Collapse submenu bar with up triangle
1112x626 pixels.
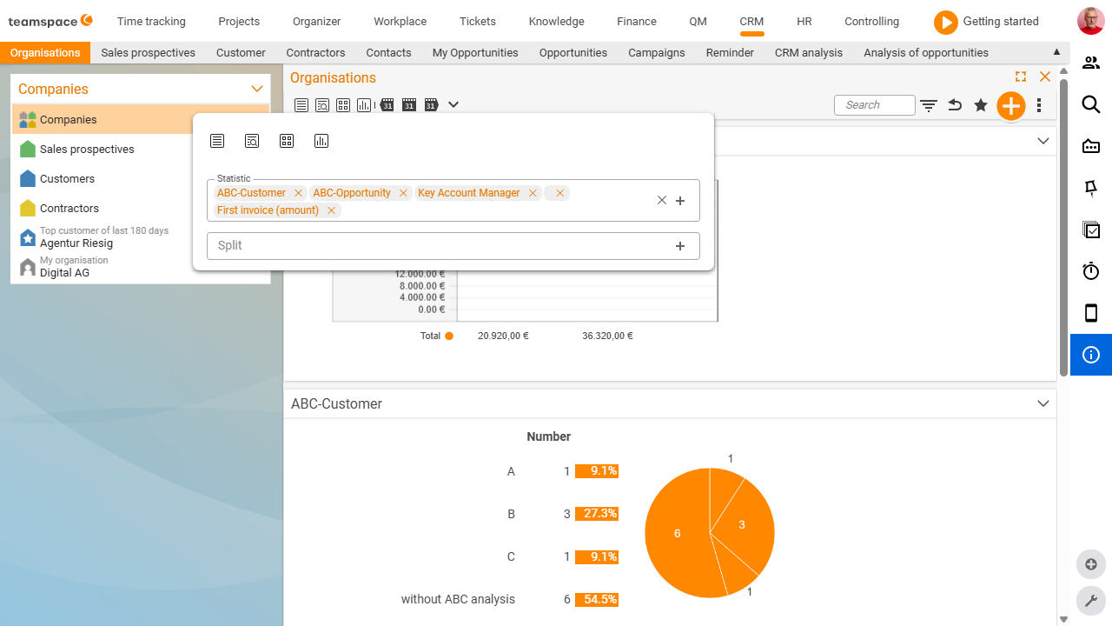[x=1056, y=52]
